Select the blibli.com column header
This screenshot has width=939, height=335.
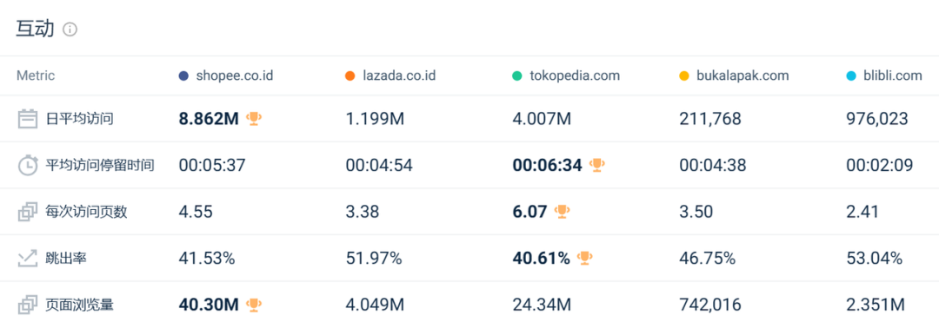(884, 76)
